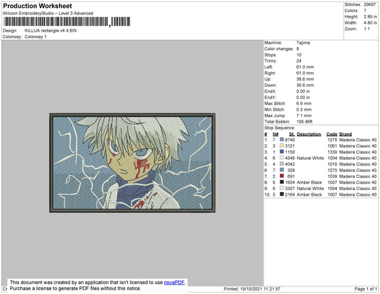380x294 pixels.
Task: Select the 'St.' column header
Action: coord(292,134)
